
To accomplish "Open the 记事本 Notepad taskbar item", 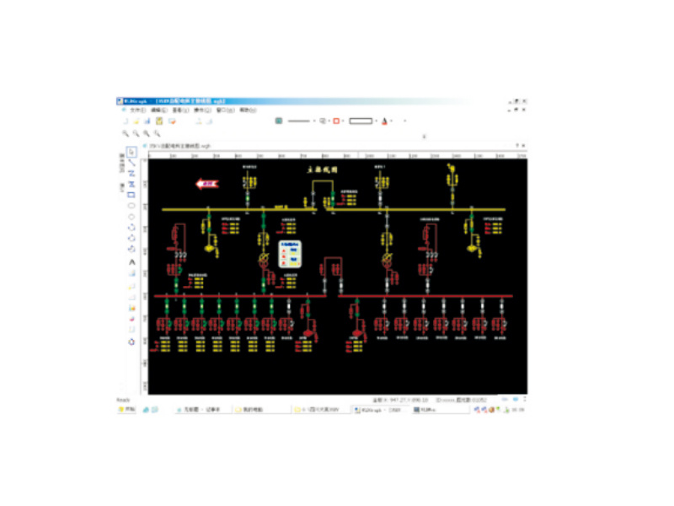I will 202,410.
